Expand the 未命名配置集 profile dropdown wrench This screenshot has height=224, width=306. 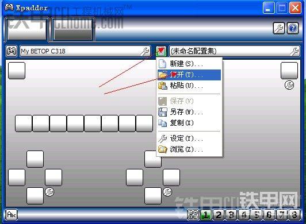point(294,51)
